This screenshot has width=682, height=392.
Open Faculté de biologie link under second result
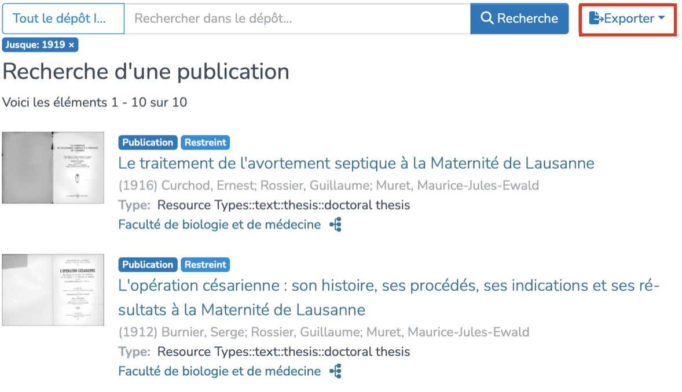tap(219, 371)
